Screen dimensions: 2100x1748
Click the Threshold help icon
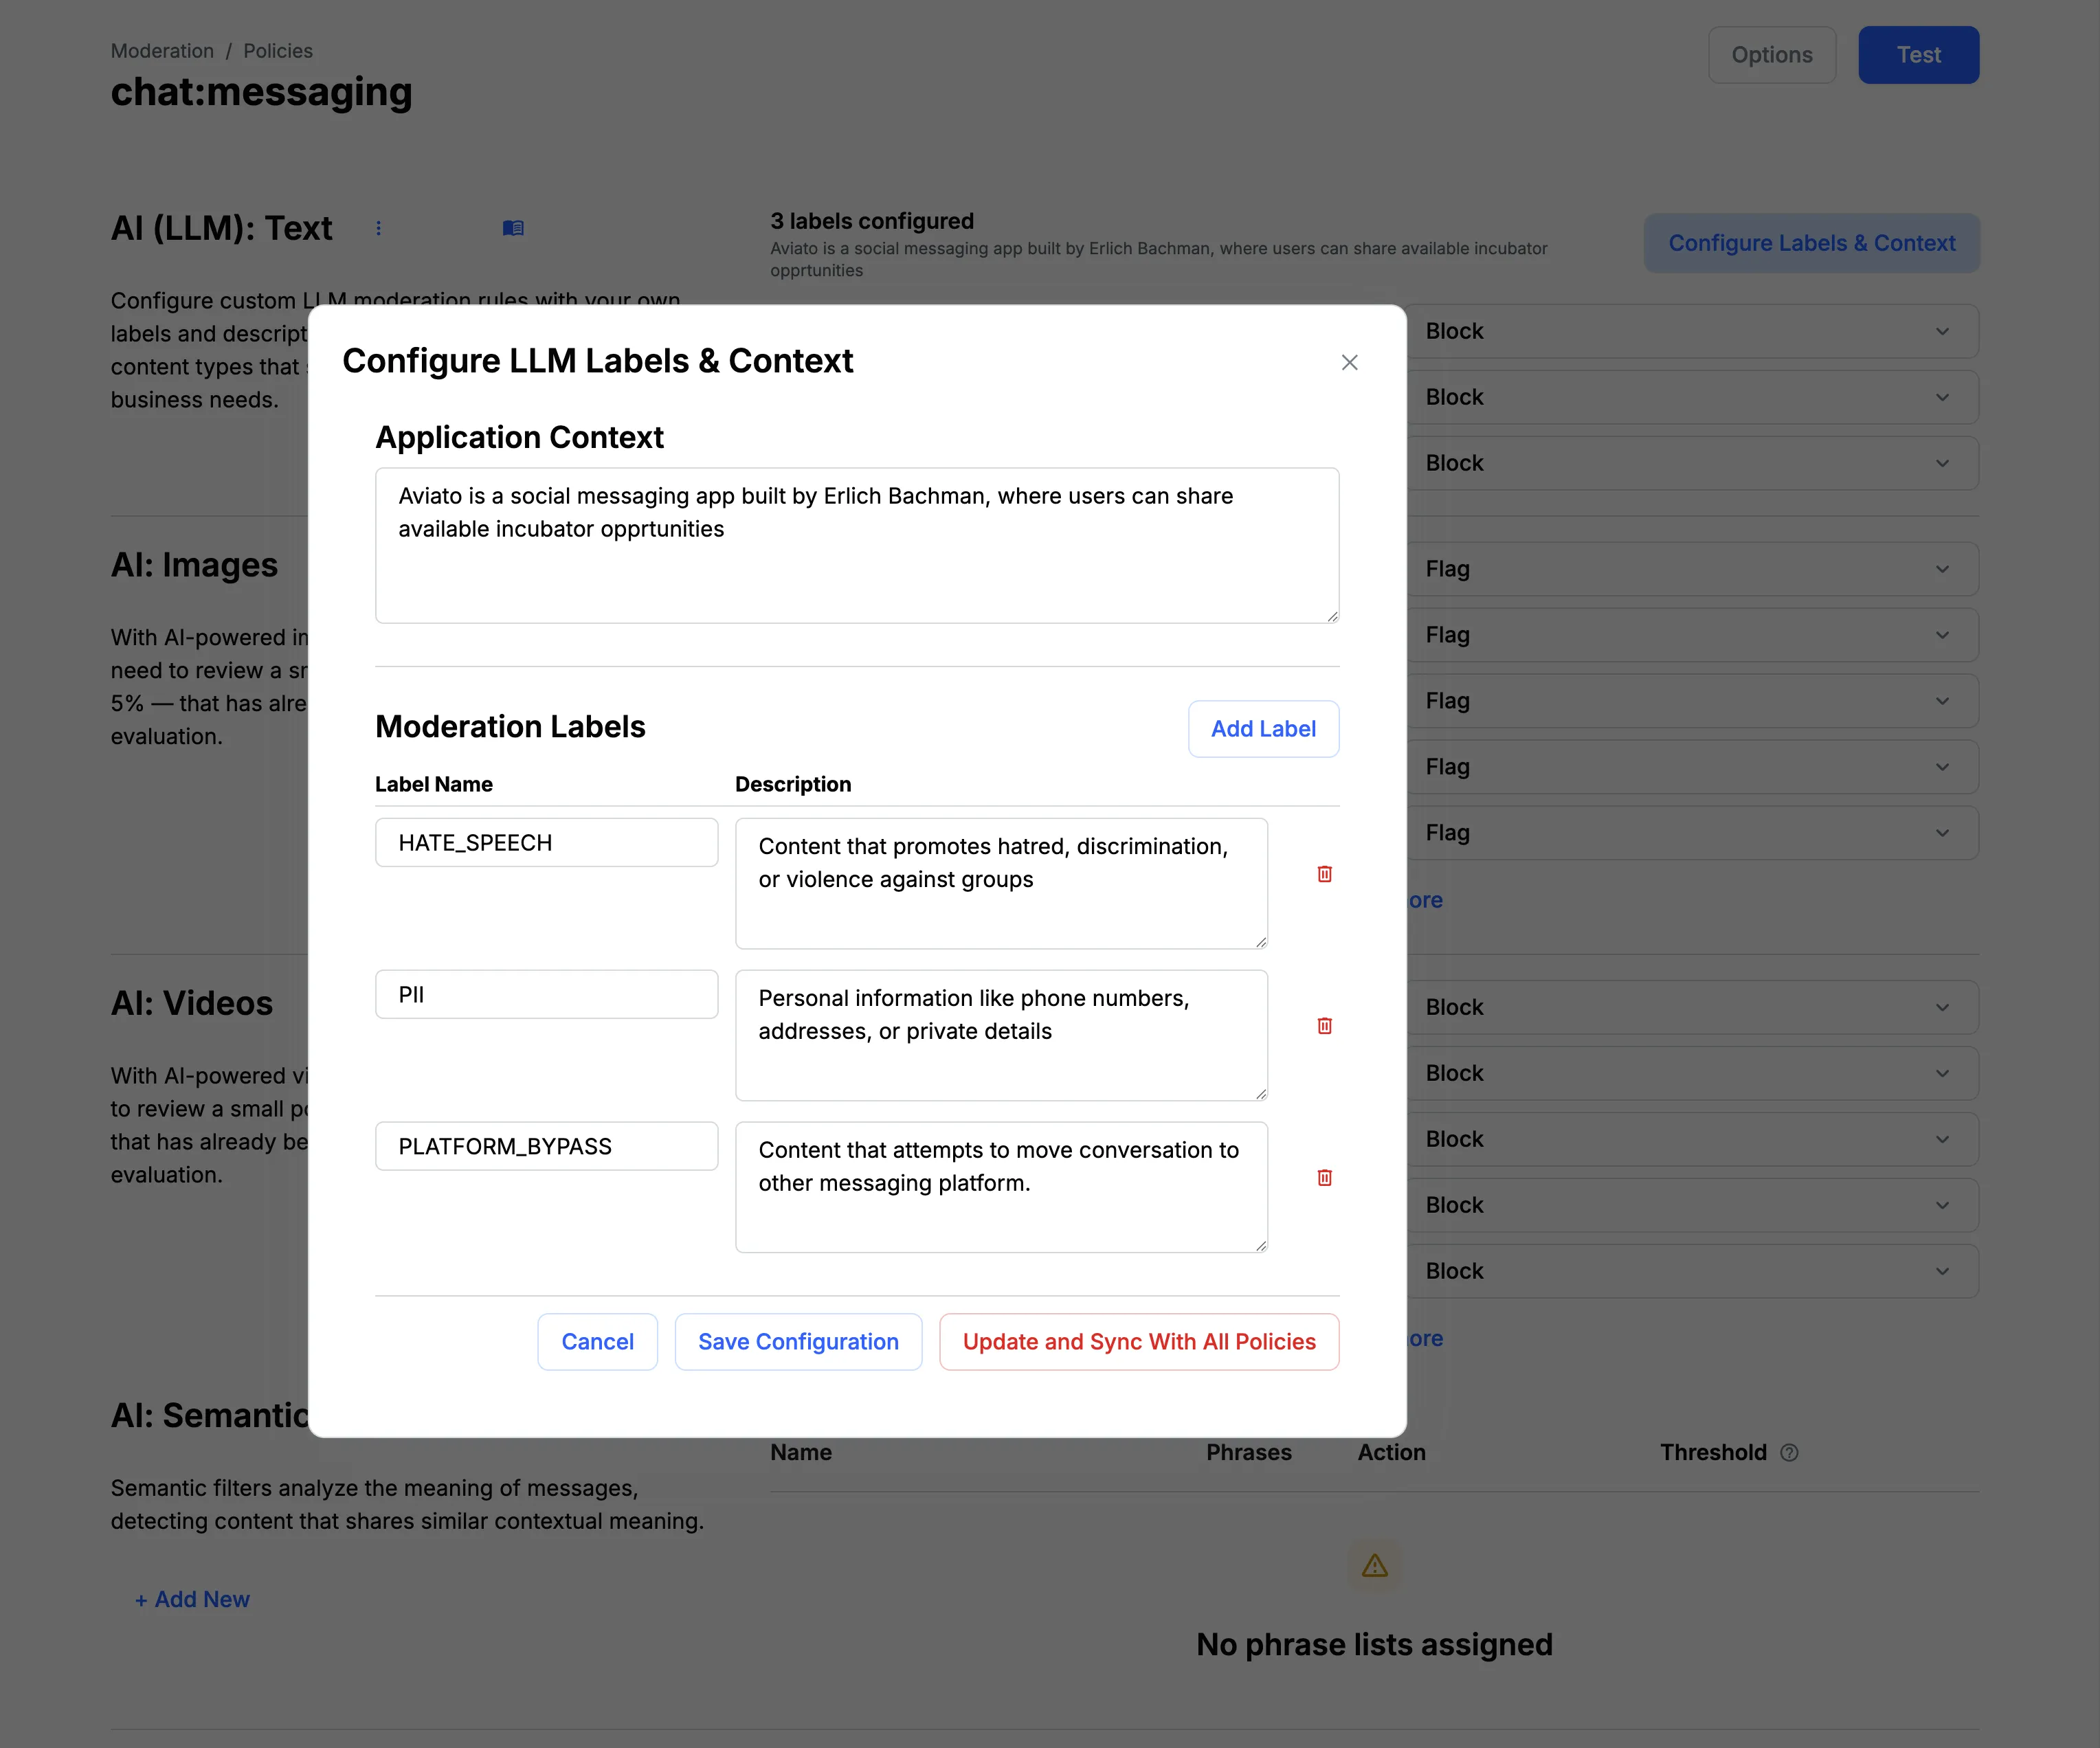point(1789,1452)
